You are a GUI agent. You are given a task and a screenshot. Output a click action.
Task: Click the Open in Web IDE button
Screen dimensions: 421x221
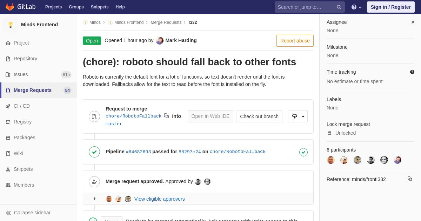pyautogui.click(x=210, y=116)
